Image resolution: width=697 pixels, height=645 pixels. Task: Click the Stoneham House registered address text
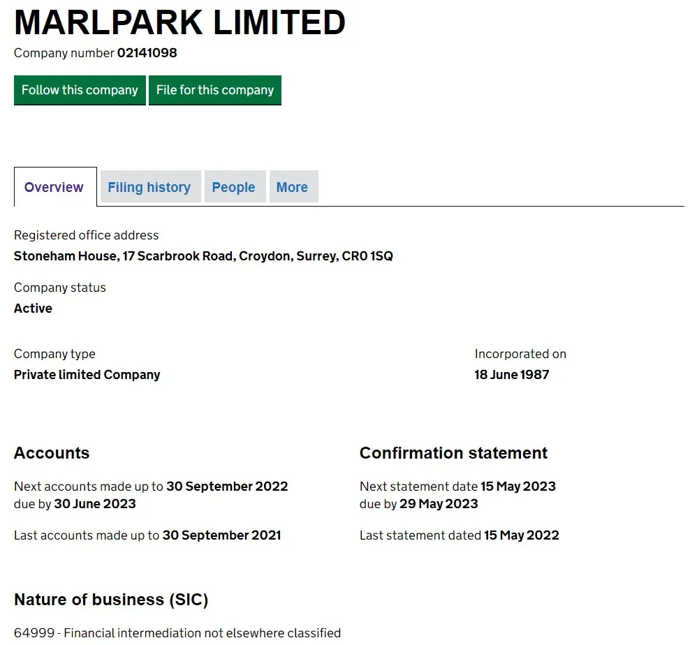tap(203, 256)
